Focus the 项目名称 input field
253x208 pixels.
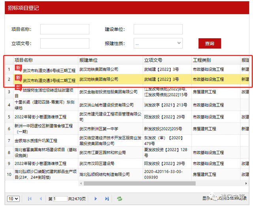click(x=65, y=29)
